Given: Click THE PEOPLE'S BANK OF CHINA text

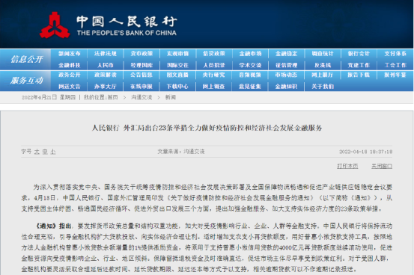Looking at the screenshot, I should [127, 33].
